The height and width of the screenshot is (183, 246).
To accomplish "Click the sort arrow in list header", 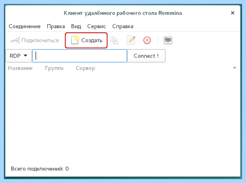I will 235,68.
